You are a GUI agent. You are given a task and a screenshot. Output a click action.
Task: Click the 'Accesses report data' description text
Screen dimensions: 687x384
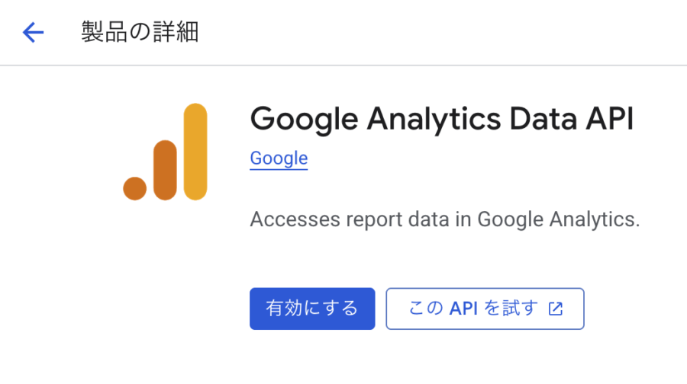[x=444, y=219]
